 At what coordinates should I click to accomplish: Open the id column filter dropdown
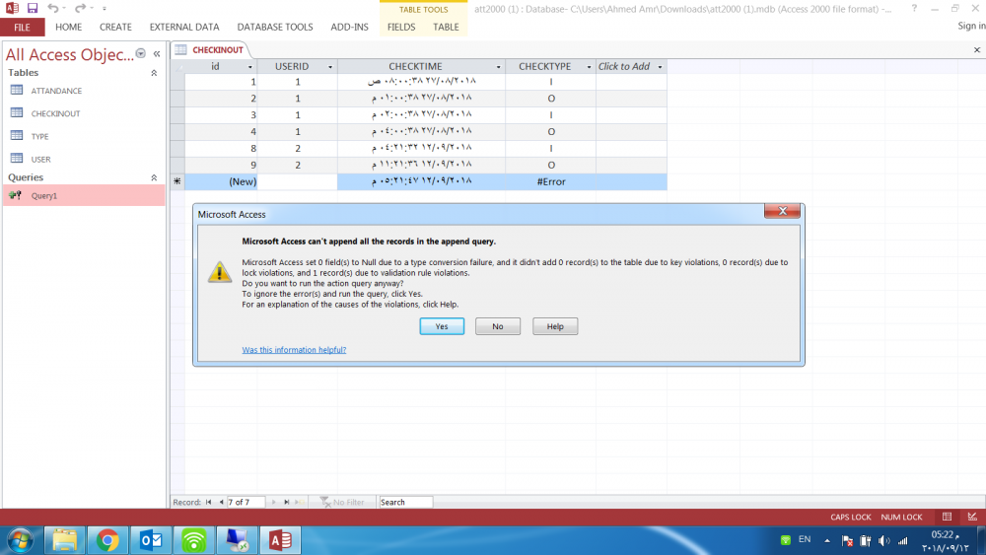pyautogui.click(x=250, y=67)
